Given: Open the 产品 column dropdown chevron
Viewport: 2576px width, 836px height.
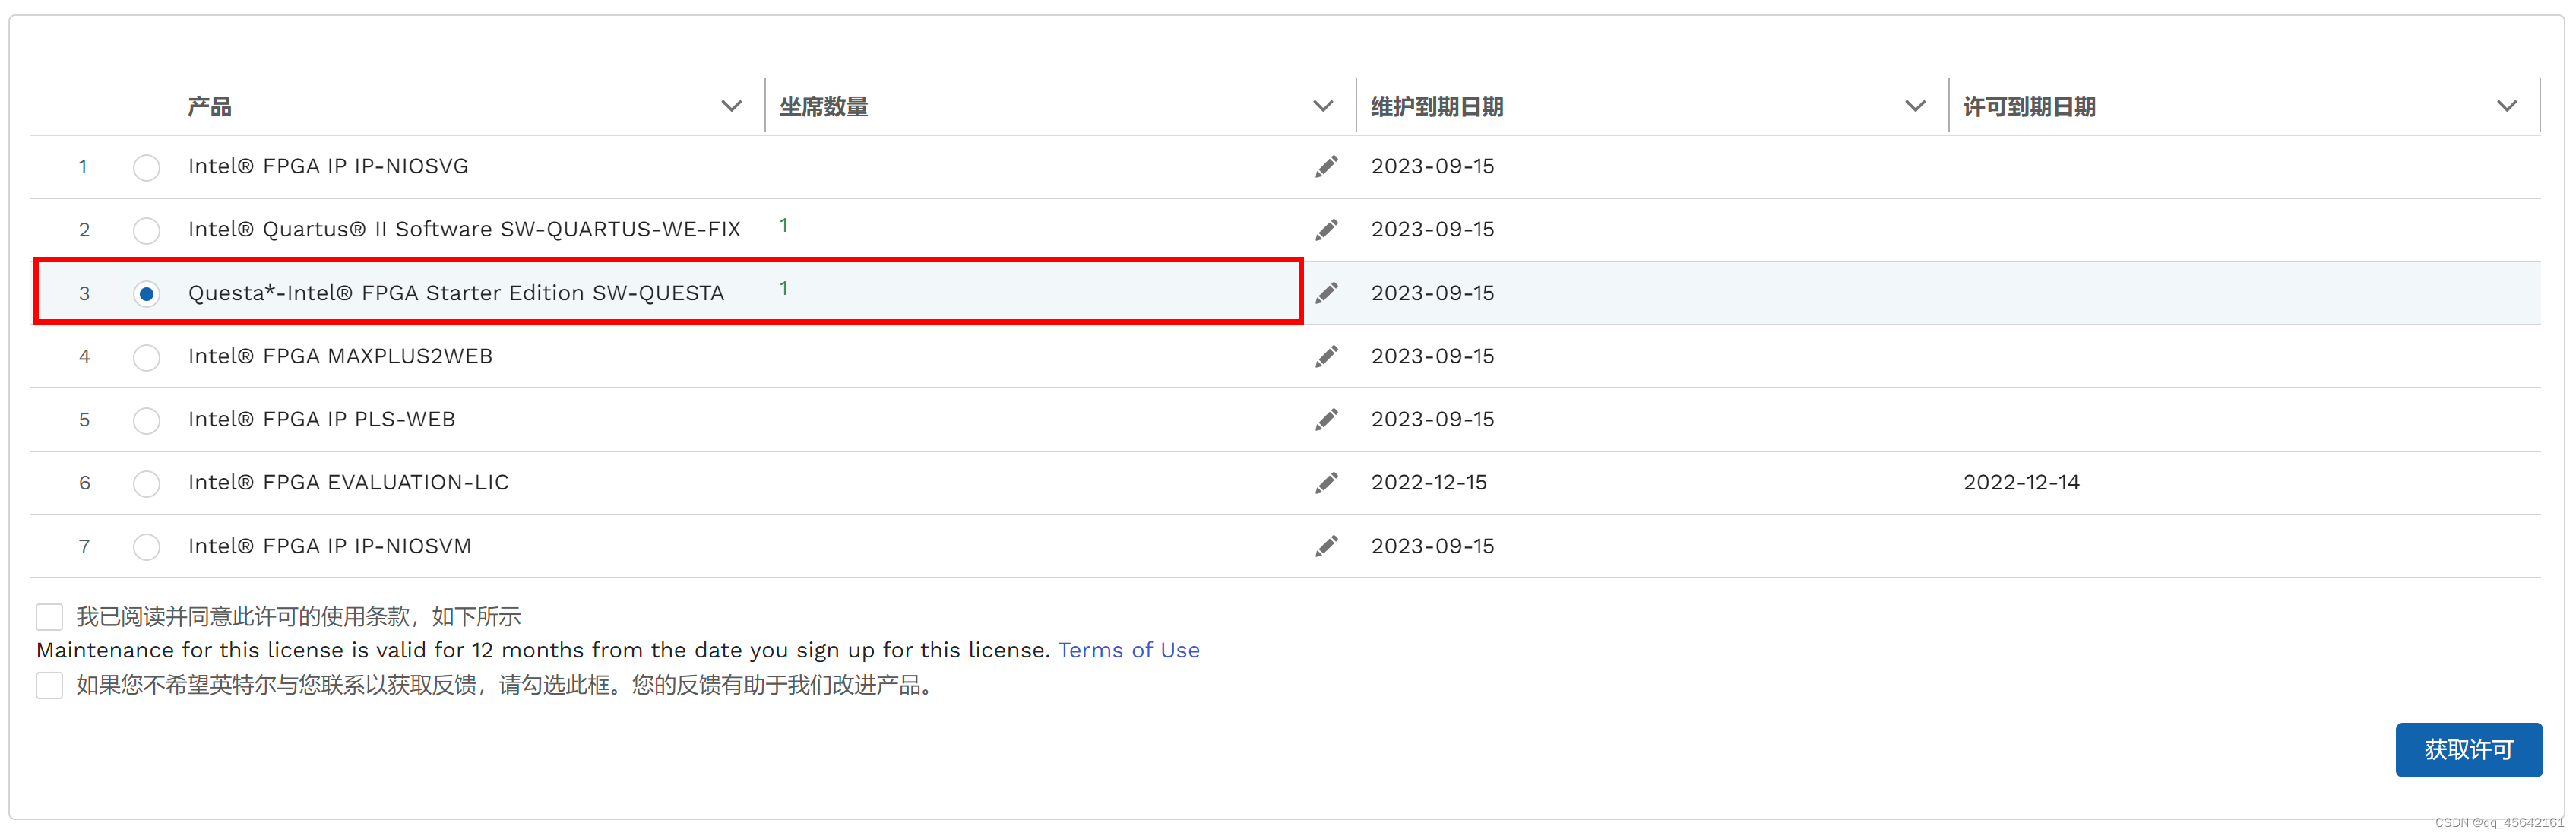Looking at the screenshot, I should [x=732, y=106].
